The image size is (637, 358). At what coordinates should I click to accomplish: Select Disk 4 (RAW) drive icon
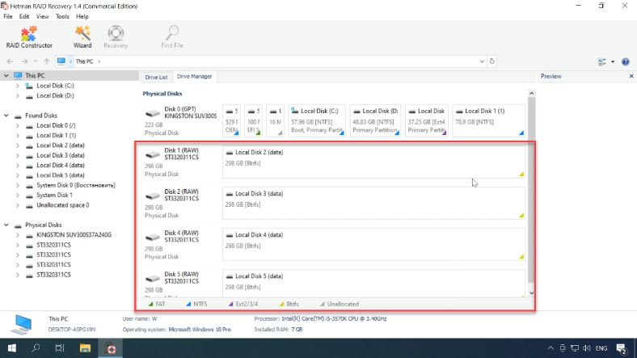(x=153, y=237)
